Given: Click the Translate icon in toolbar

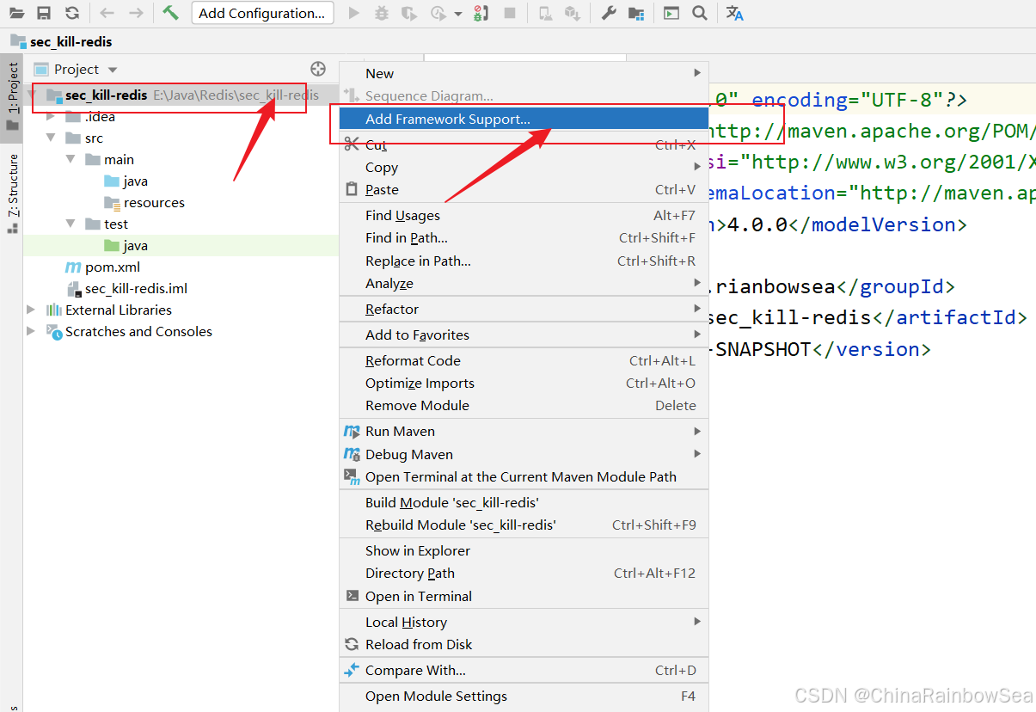Looking at the screenshot, I should 734,13.
